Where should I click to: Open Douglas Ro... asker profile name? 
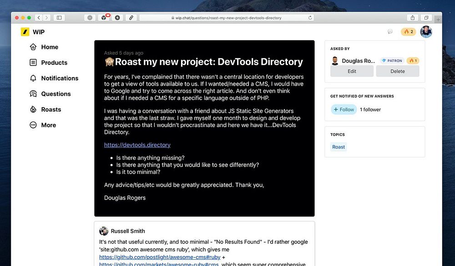pyautogui.click(x=359, y=61)
